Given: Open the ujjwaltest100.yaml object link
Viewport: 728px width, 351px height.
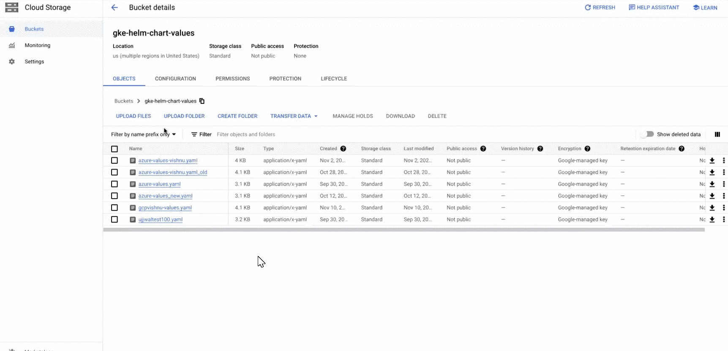Looking at the screenshot, I should 160,219.
